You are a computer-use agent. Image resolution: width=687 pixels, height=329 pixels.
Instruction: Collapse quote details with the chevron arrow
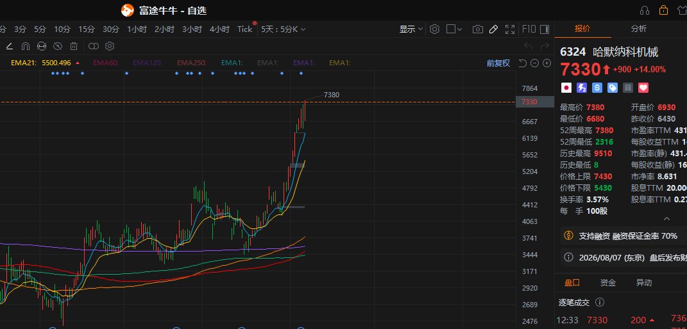(666, 218)
